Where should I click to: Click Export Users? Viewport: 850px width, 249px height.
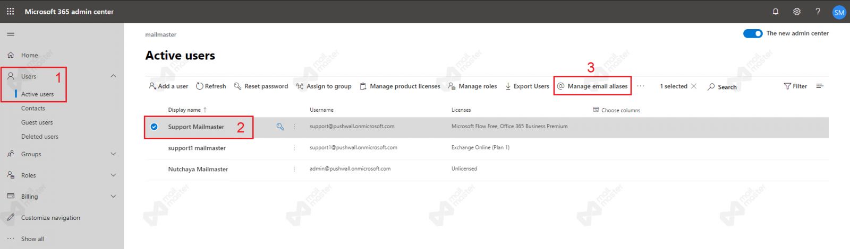point(527,86)
